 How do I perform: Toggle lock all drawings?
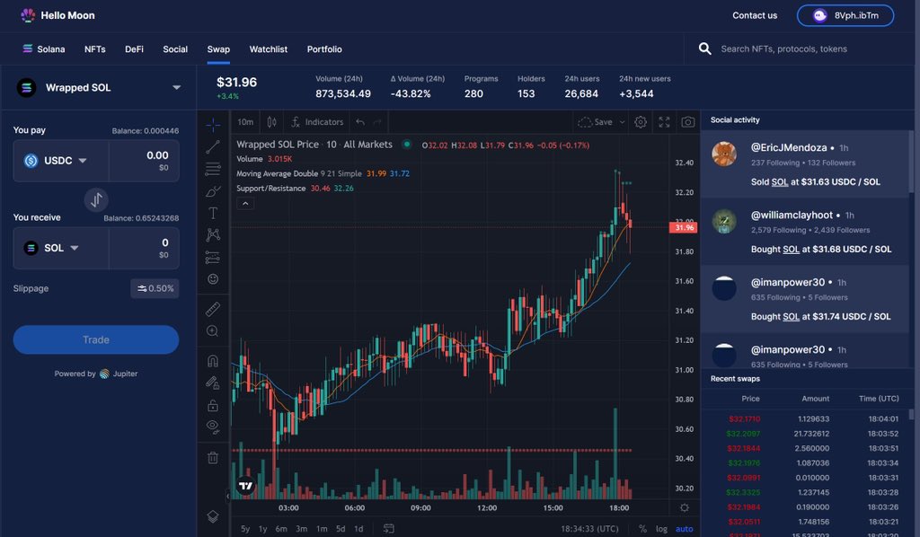click(213, 405)
